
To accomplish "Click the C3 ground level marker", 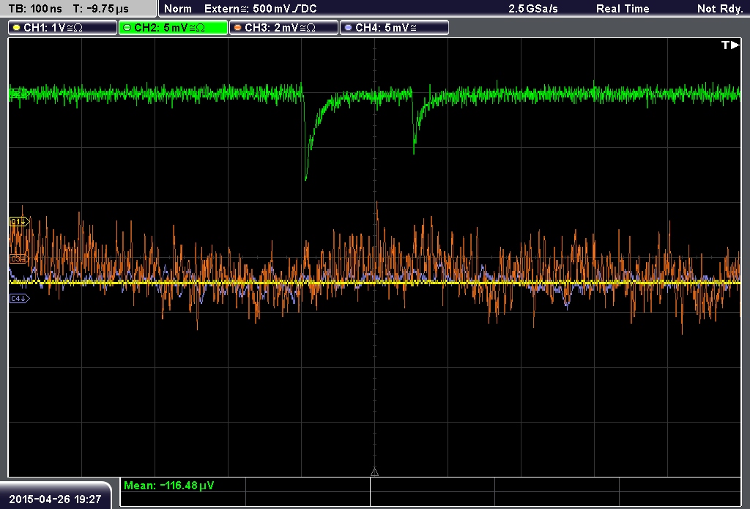I will coord(18,259).
